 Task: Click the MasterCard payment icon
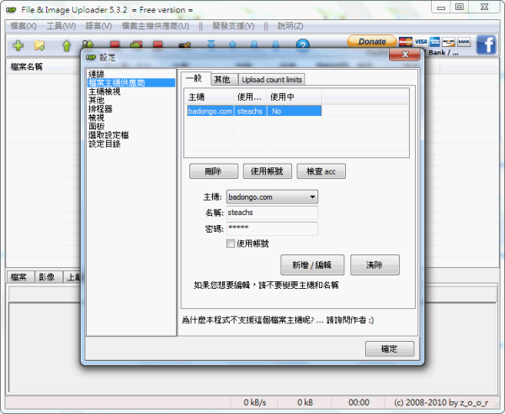click(405, 41)
